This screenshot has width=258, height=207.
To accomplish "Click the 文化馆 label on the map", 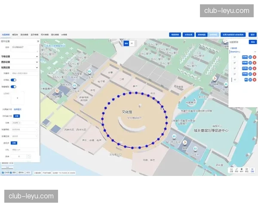I will click(127, 112).
